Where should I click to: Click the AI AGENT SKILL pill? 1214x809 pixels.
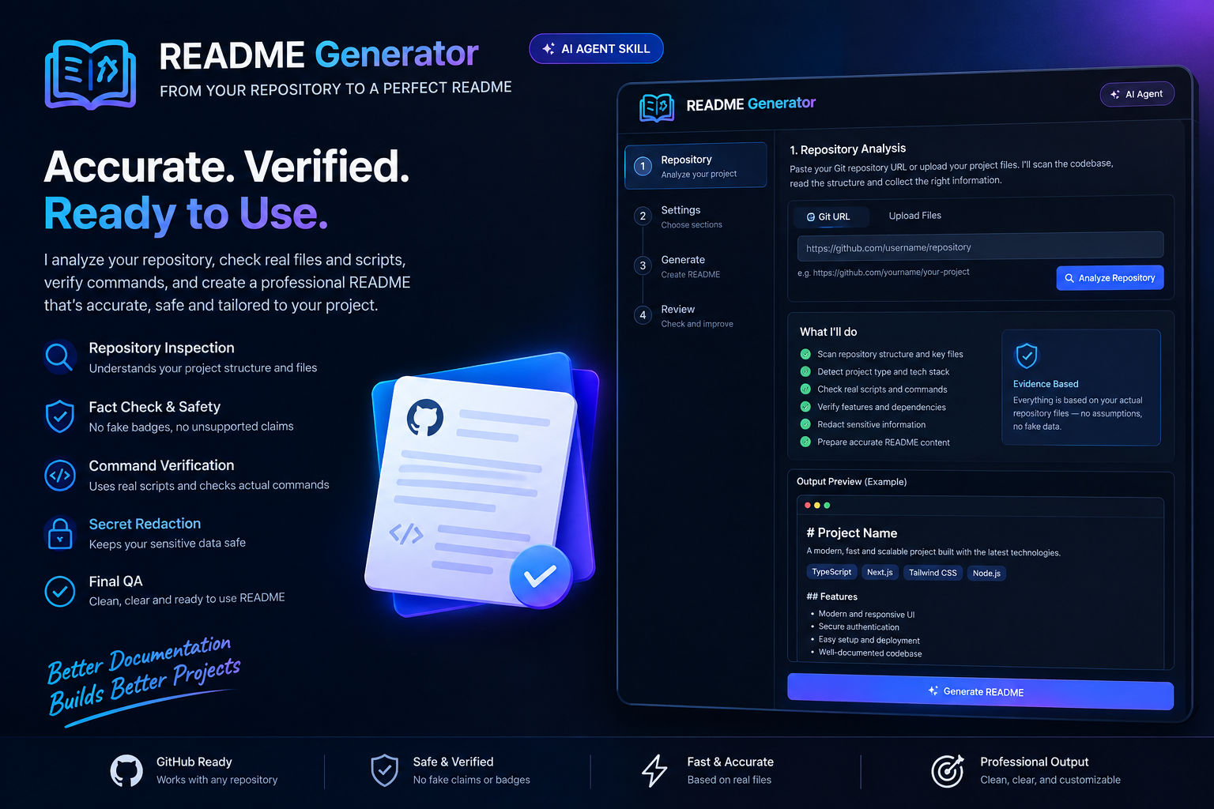(x=596, y=49)
